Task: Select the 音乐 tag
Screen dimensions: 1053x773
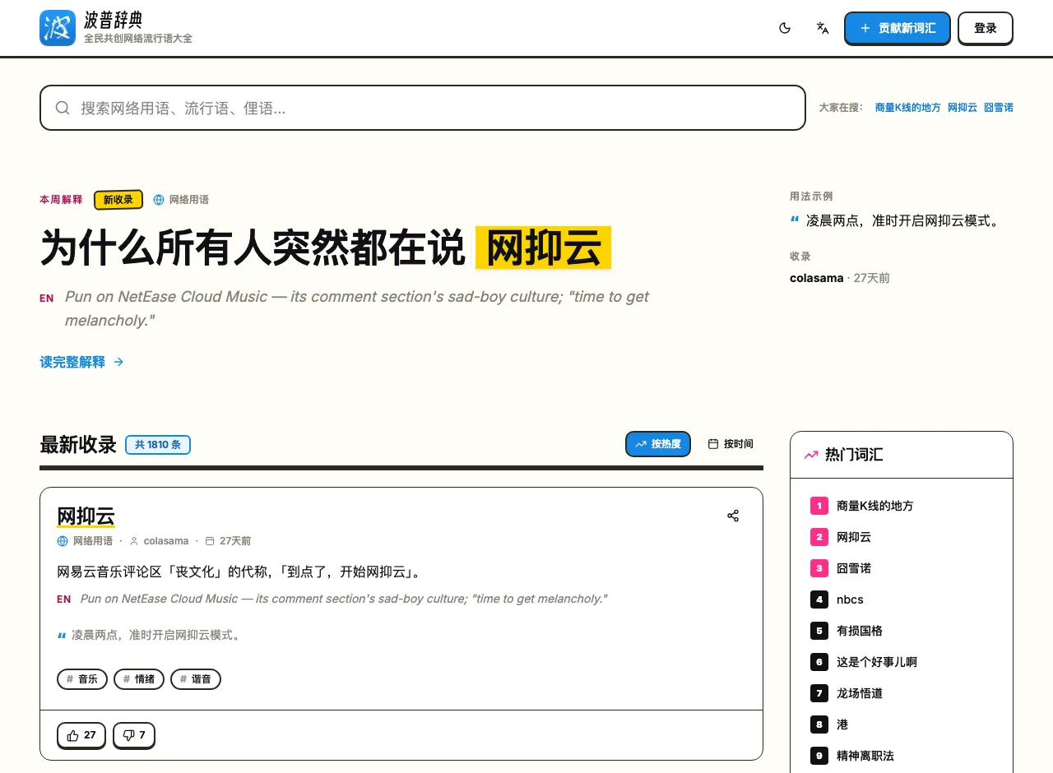Action: coord(82,679)
